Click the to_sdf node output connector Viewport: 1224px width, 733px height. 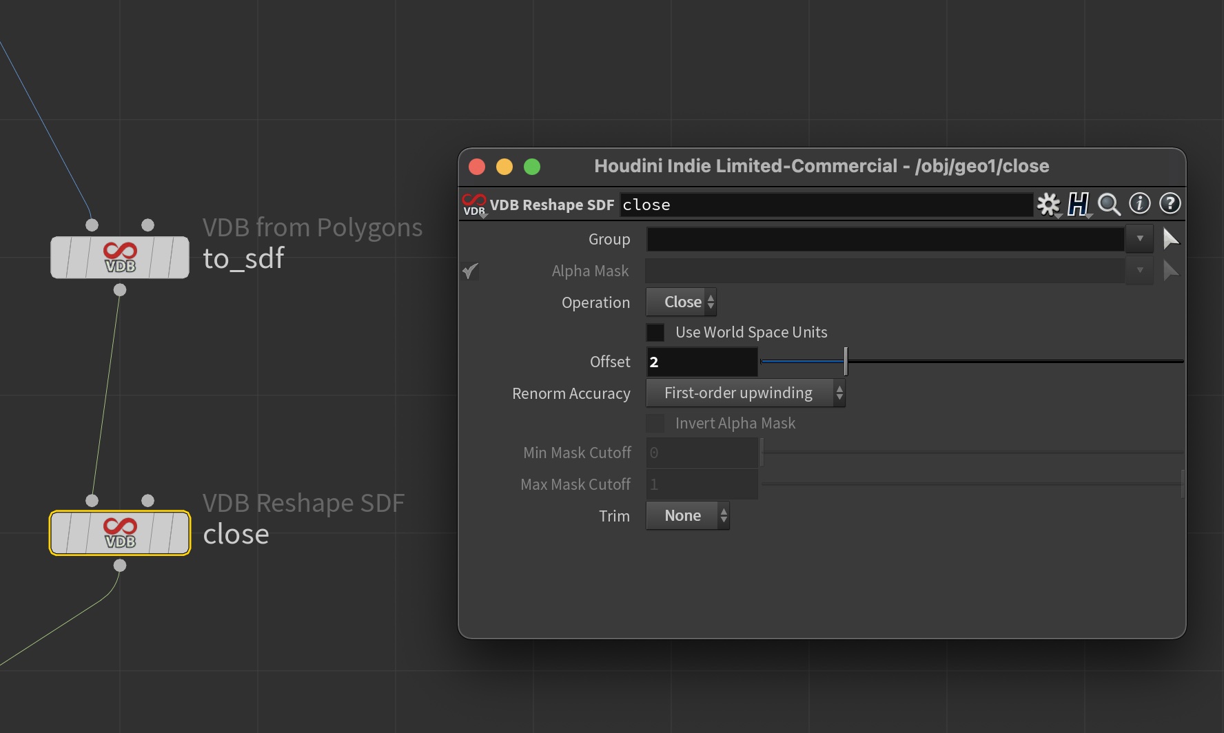tap(120, 290)
